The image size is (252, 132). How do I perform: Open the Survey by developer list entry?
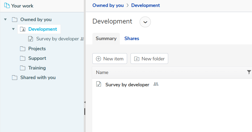[127, 85]
